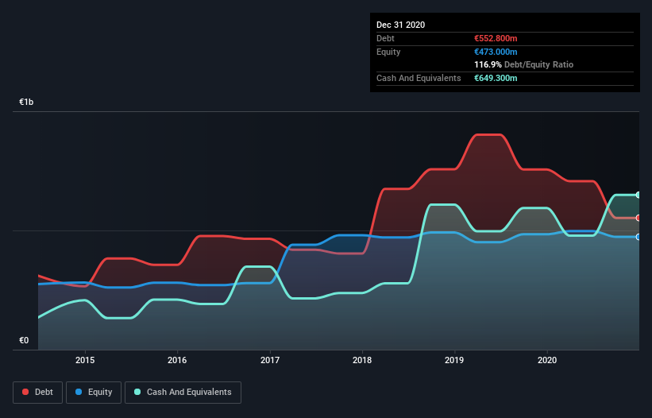Image resolution: width=652 pixels, height=418 pixels.
Task: Click the €552.800m debt value
Action: pos(496,38)
